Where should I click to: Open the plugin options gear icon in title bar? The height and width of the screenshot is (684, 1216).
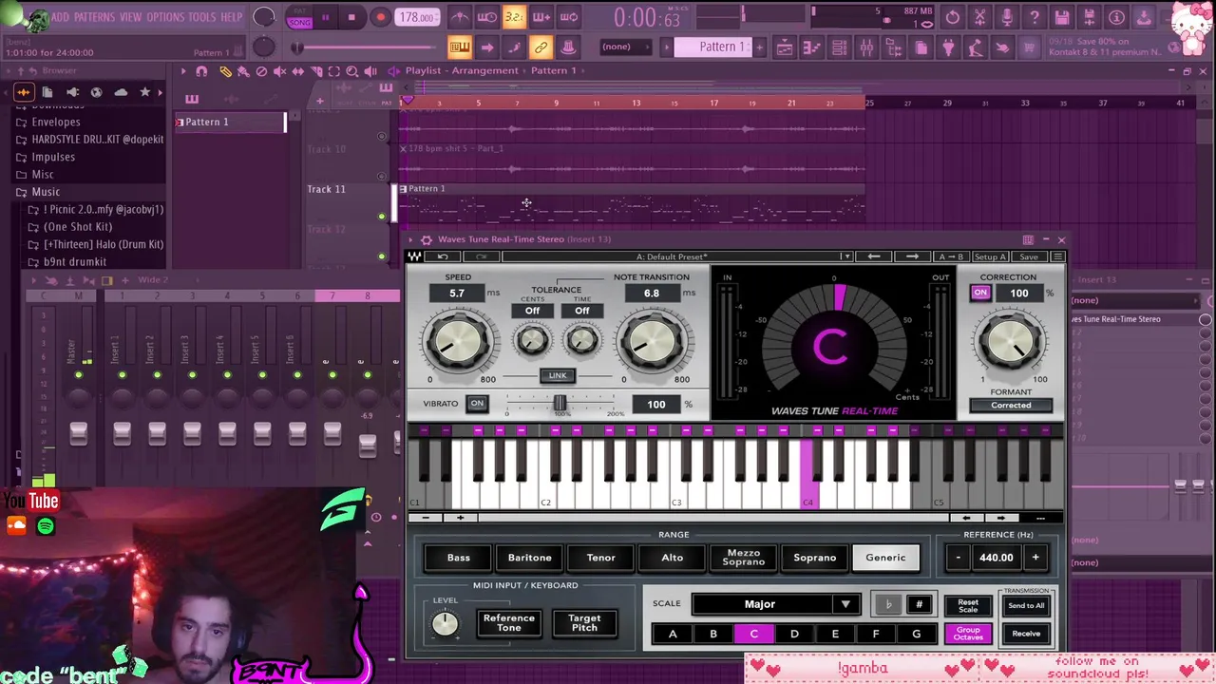[x=426, y=239]
